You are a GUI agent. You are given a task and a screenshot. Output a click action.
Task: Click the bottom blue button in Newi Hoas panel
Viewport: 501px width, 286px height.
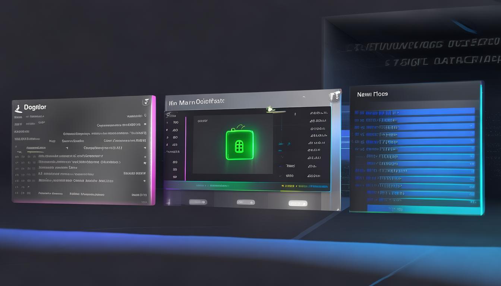click(420, 209)
